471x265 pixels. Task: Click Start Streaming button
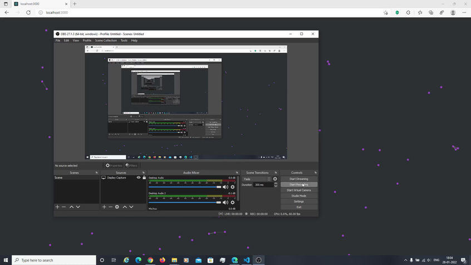tap(298, 179)
